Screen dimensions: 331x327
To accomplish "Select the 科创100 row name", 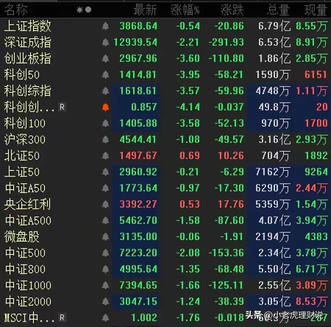I will [x=25, y=123].
